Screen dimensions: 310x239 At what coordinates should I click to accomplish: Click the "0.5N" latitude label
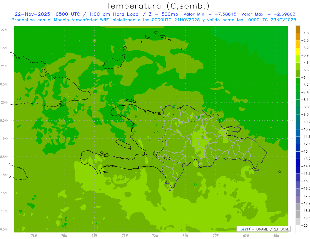tap(4, 84)
